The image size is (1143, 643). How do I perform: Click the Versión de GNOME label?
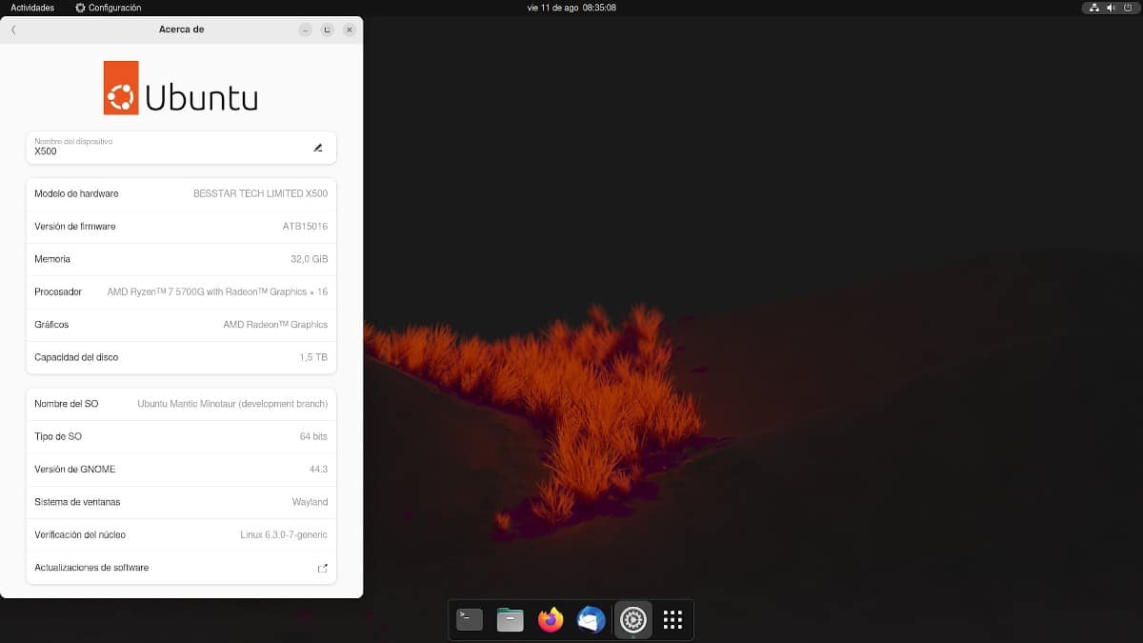74,469
